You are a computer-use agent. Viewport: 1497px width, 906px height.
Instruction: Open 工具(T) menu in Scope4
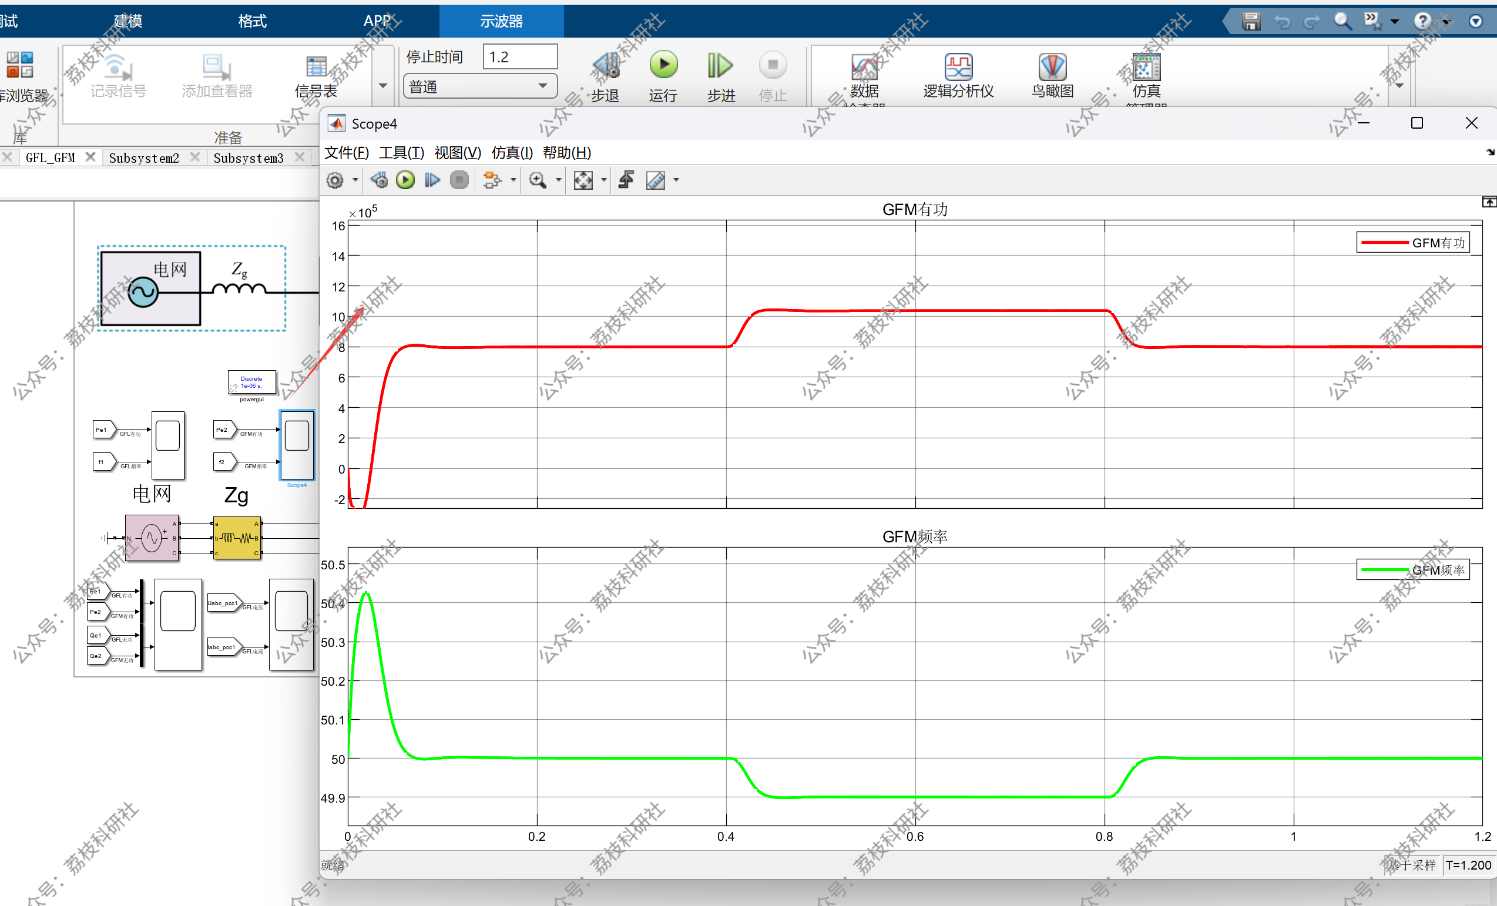(x=402, y=153)
